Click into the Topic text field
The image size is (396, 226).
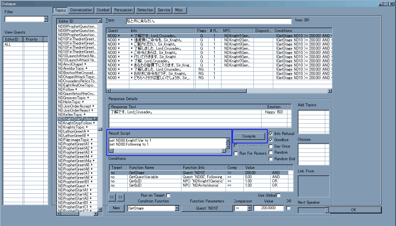pos(209,21)
